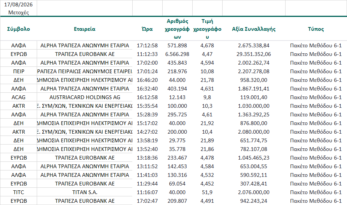Select price cell 21,89
The height and width of the screenshot is (205, 347).
pyautogui.click(x=207, y=140)
